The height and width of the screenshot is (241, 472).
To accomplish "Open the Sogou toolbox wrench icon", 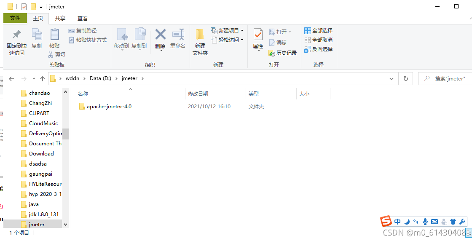I will [462, 222].
